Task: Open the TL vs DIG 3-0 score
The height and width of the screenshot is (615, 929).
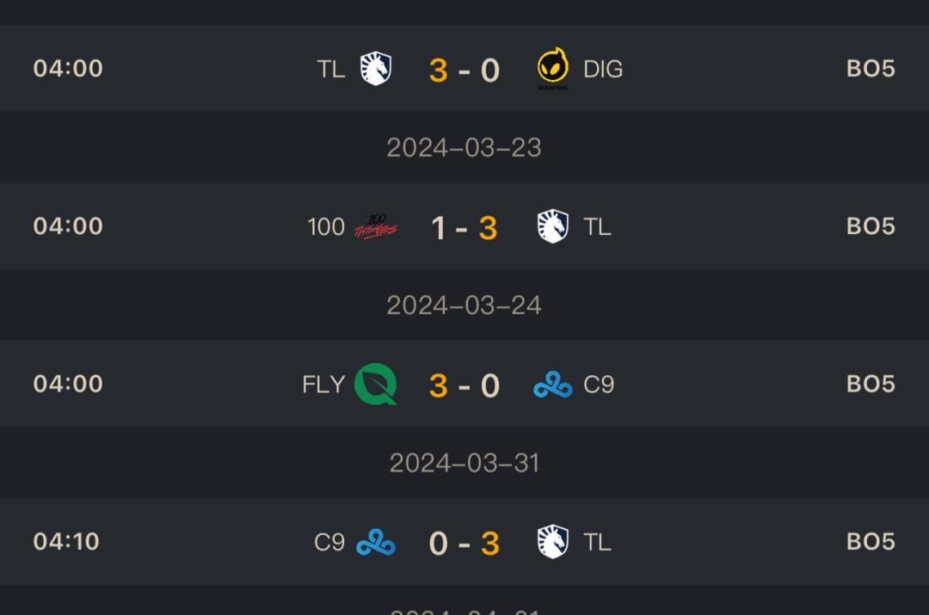Action: click(x=464, y=70)
